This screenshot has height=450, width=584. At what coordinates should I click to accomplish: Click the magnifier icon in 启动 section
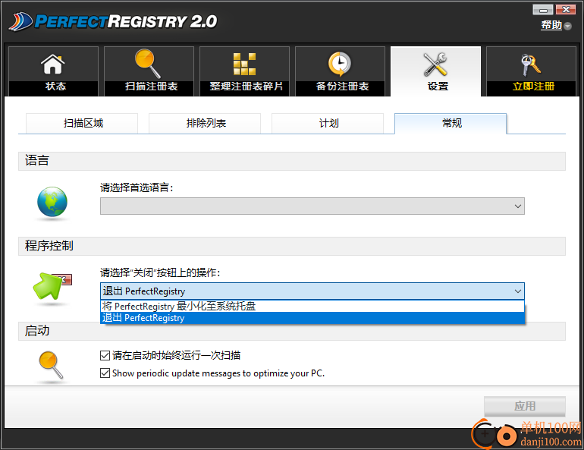(52, 365)
